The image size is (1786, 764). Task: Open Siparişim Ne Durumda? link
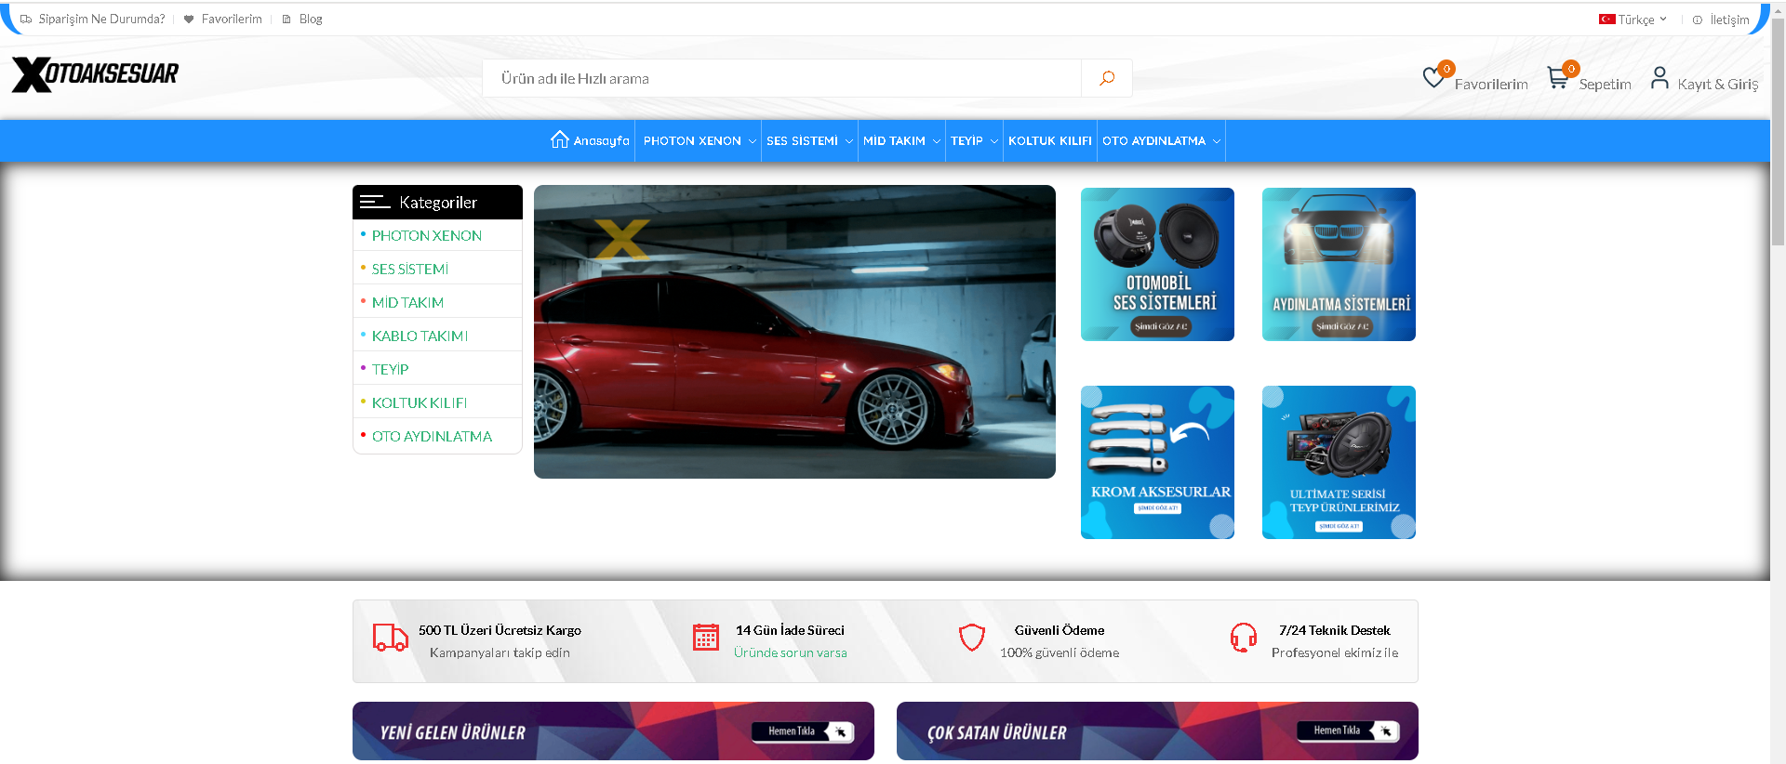[101, 19]
